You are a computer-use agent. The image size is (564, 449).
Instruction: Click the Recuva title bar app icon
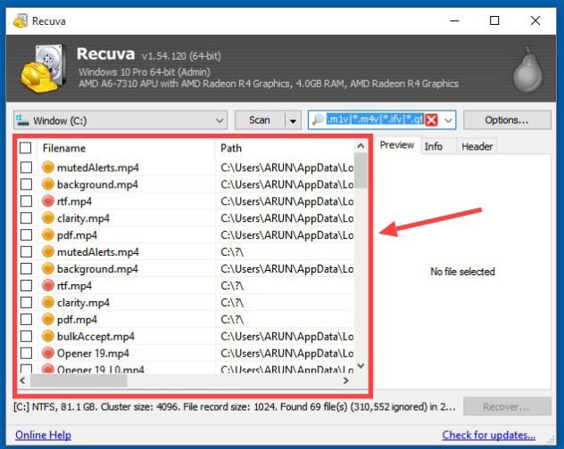coord(21,20)
